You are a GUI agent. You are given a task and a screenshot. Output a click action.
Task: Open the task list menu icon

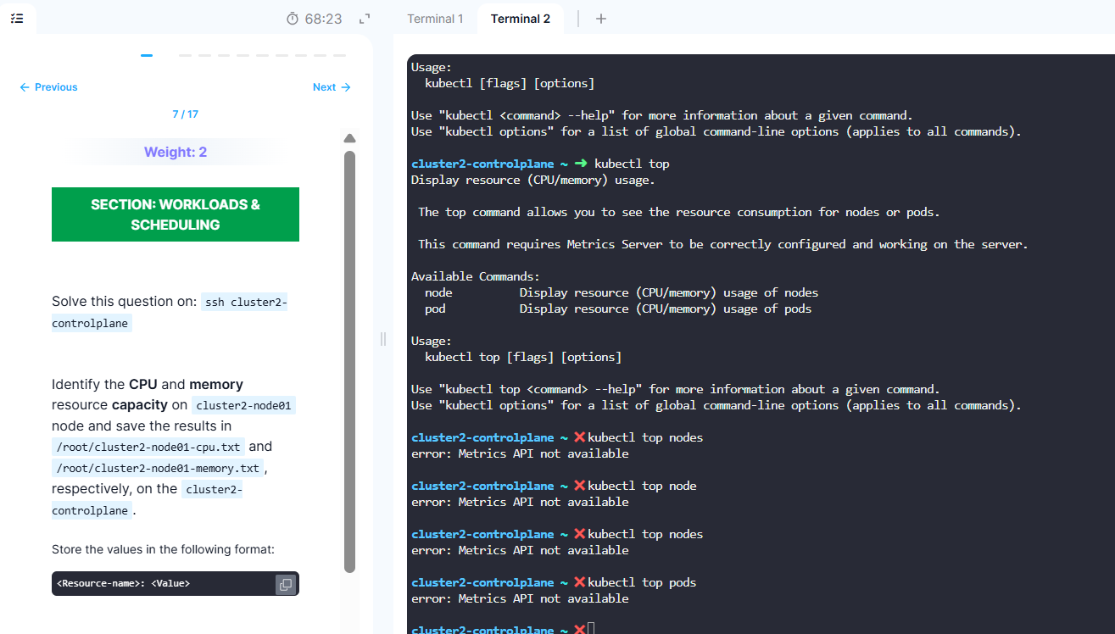click(17, 18)
